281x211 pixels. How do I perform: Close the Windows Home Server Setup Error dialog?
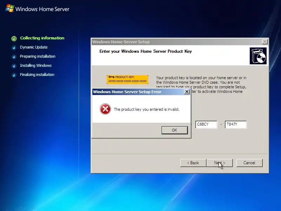pyautogui.click(x=187, y=92)
